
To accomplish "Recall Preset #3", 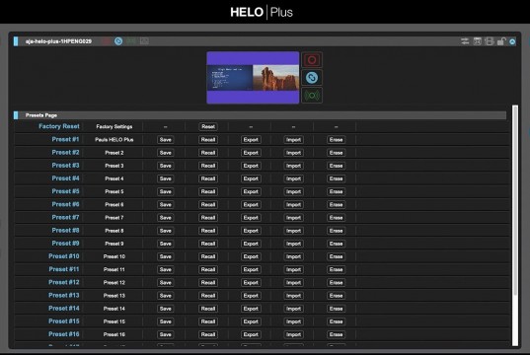I will [x=208, y=166].
